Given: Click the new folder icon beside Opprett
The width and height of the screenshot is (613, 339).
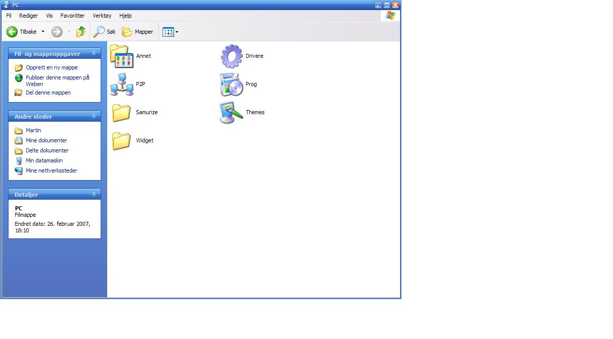Looking at the screenshot, I should [19, 67].
